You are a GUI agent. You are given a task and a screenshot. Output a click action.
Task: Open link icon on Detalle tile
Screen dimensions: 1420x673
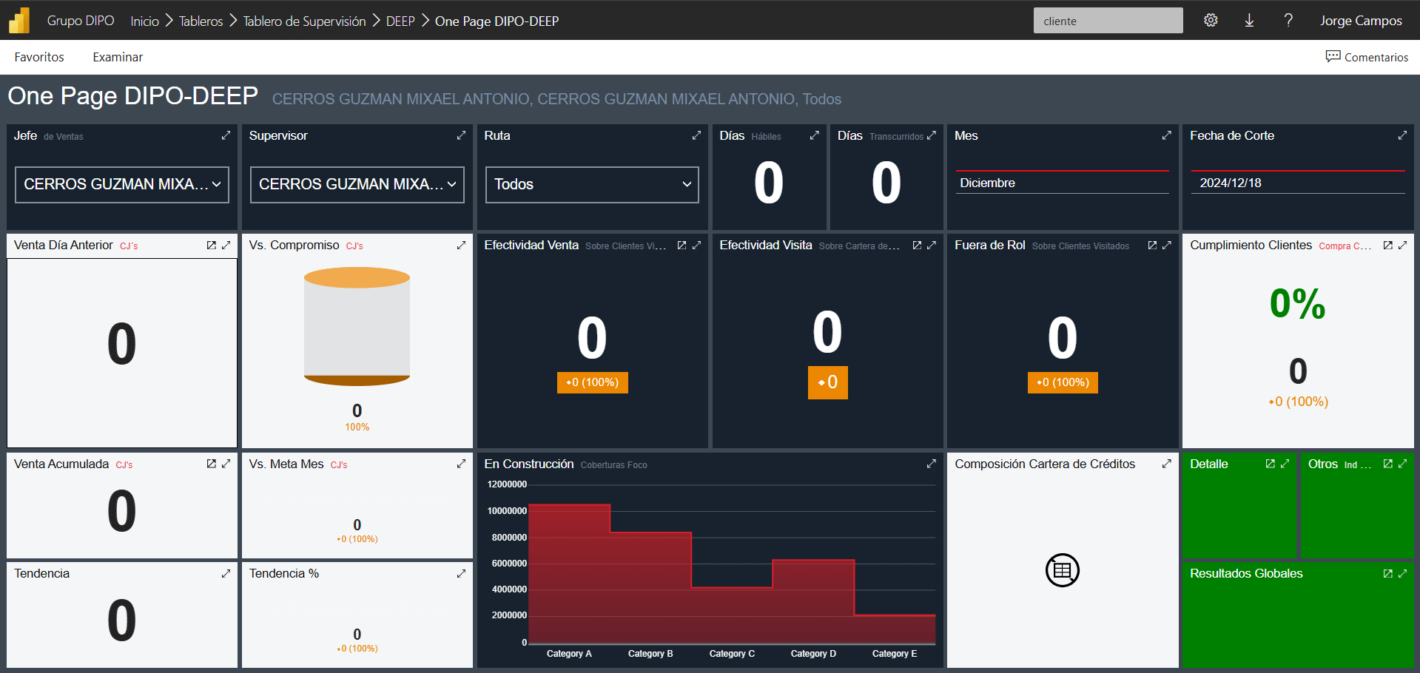coord(1270,464)
